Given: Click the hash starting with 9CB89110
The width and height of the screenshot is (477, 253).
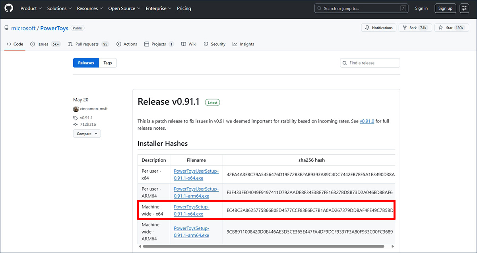Looking at the screenshot, I should [x=310, y=232].
